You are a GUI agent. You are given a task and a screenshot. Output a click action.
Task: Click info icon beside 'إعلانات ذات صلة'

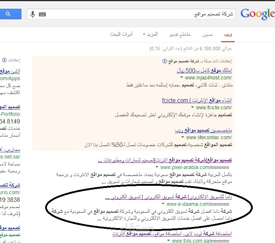tap(164, 61)
